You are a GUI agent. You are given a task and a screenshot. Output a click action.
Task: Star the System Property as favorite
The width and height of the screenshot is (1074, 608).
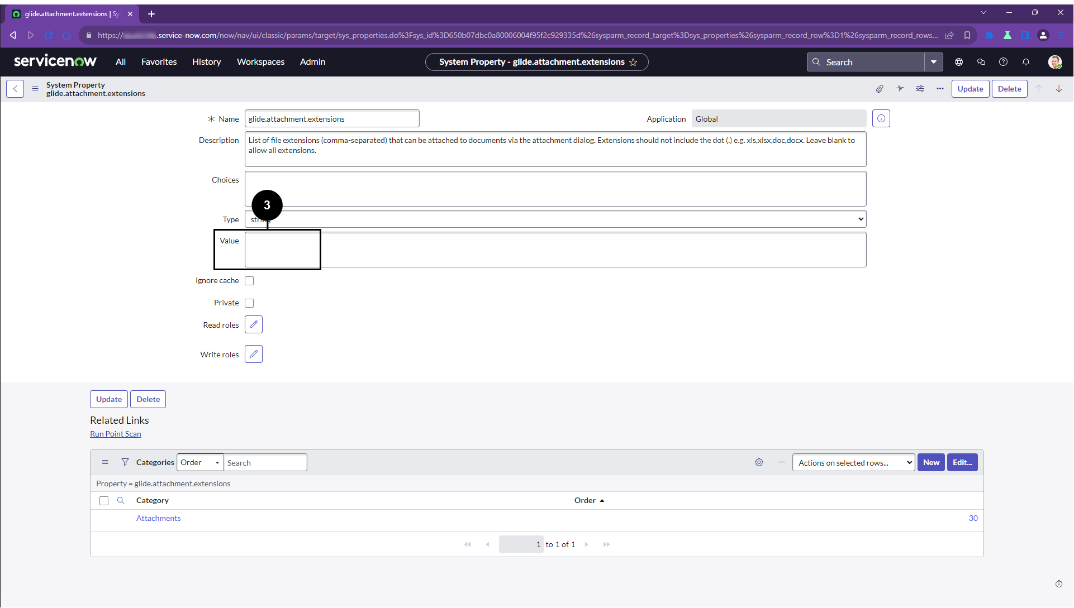click(633, 62)
